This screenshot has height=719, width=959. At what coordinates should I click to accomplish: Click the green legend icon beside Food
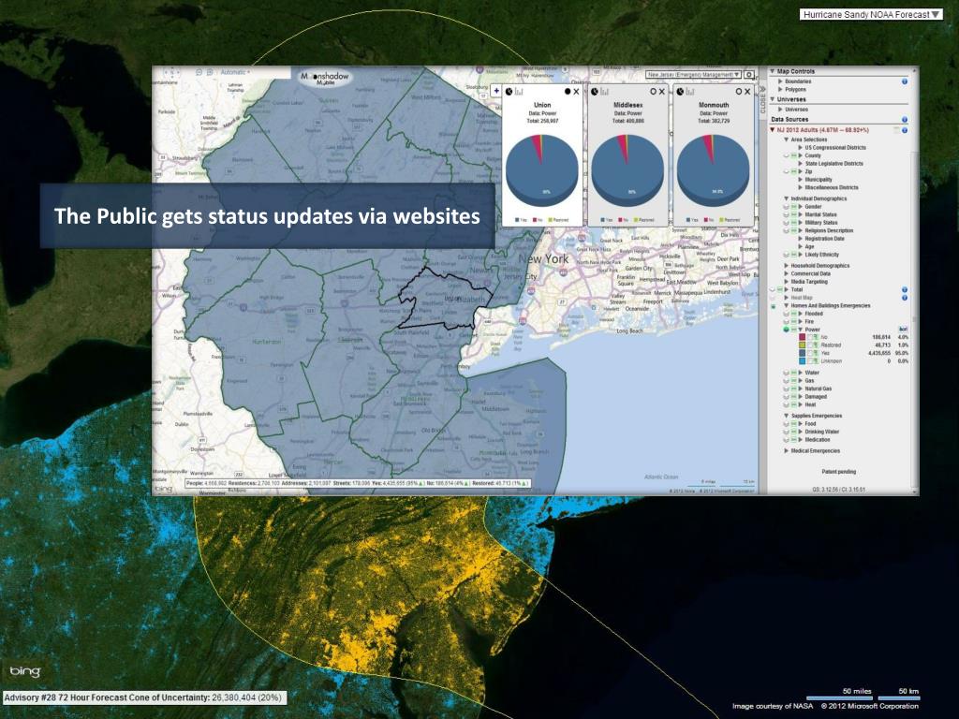click(794, 424)
